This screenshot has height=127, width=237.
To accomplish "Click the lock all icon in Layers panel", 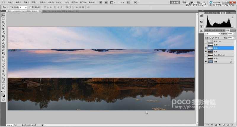I will (218, 38).
